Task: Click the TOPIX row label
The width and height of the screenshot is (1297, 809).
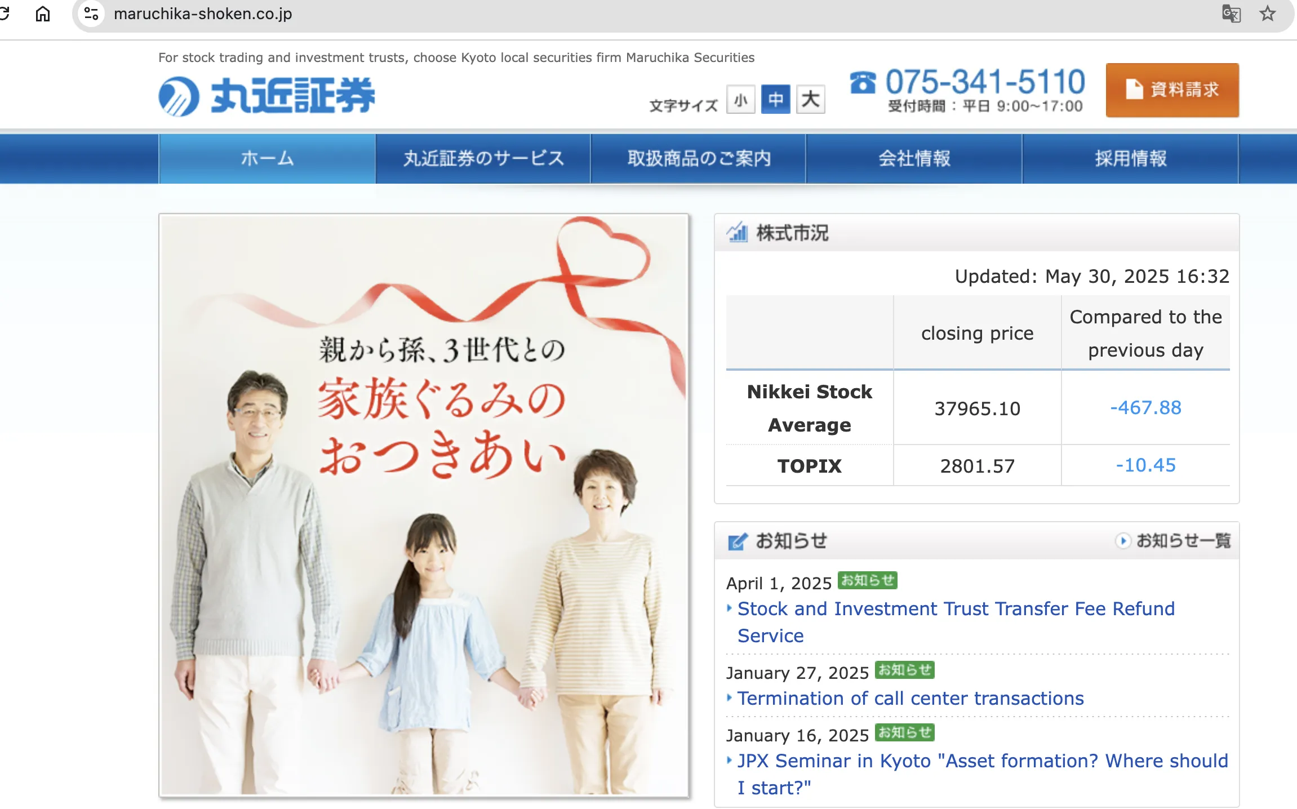Action: coord(809,466)
